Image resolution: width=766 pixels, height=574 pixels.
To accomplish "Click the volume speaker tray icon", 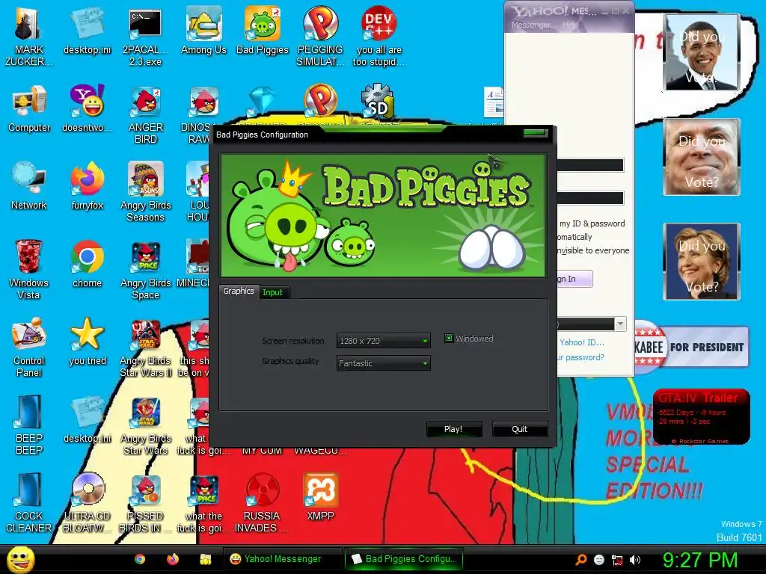I will pyautogui.click(x=634, y=560).
